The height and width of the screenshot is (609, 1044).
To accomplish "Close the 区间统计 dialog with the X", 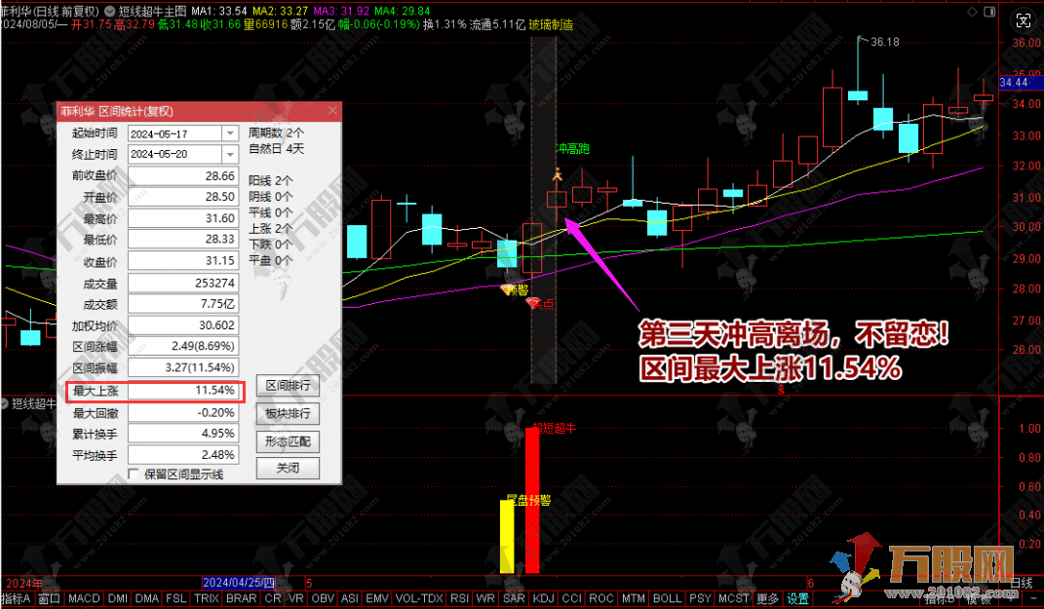I will coord(332,110).
